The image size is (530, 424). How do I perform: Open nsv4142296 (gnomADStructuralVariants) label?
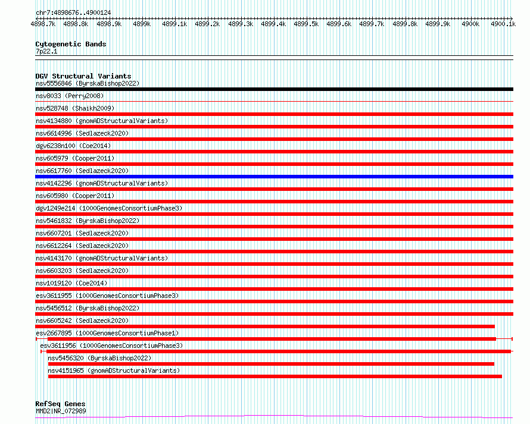[x=102, y=183]
